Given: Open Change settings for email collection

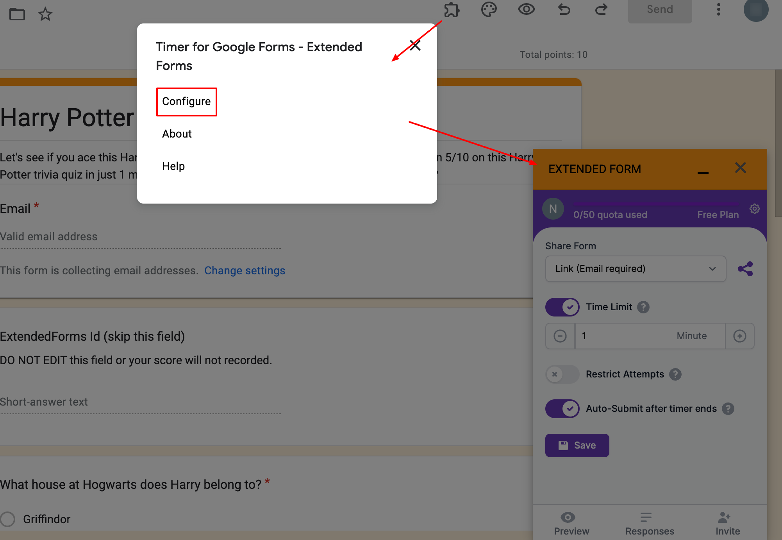Looking at the screenshot, I should (x=245, y=270).
